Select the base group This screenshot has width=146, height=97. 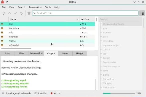point(105,37)
